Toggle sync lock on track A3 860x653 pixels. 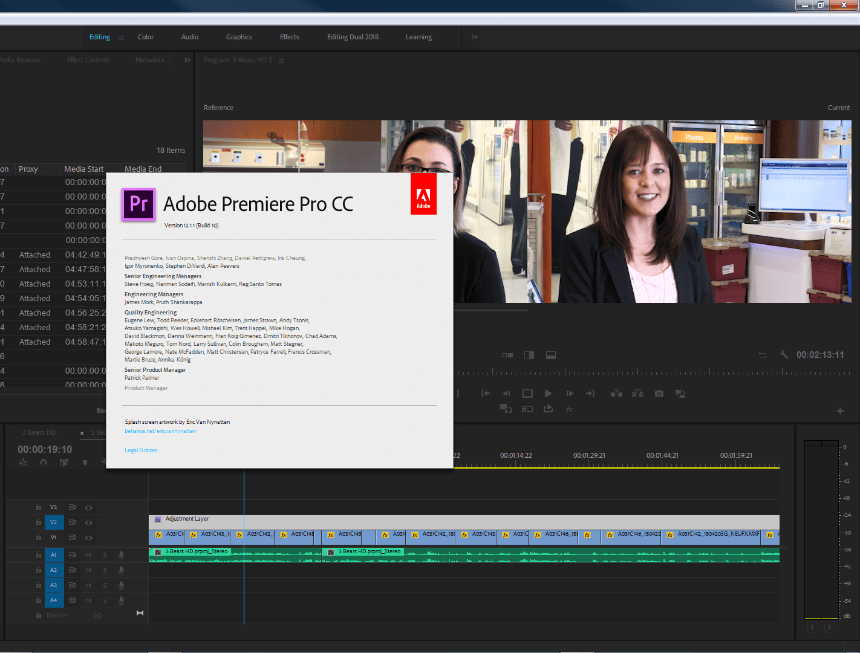[x=73, y=585]
